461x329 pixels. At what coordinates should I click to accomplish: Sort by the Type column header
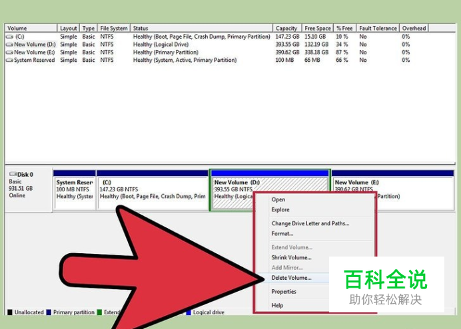coord(88,28)
